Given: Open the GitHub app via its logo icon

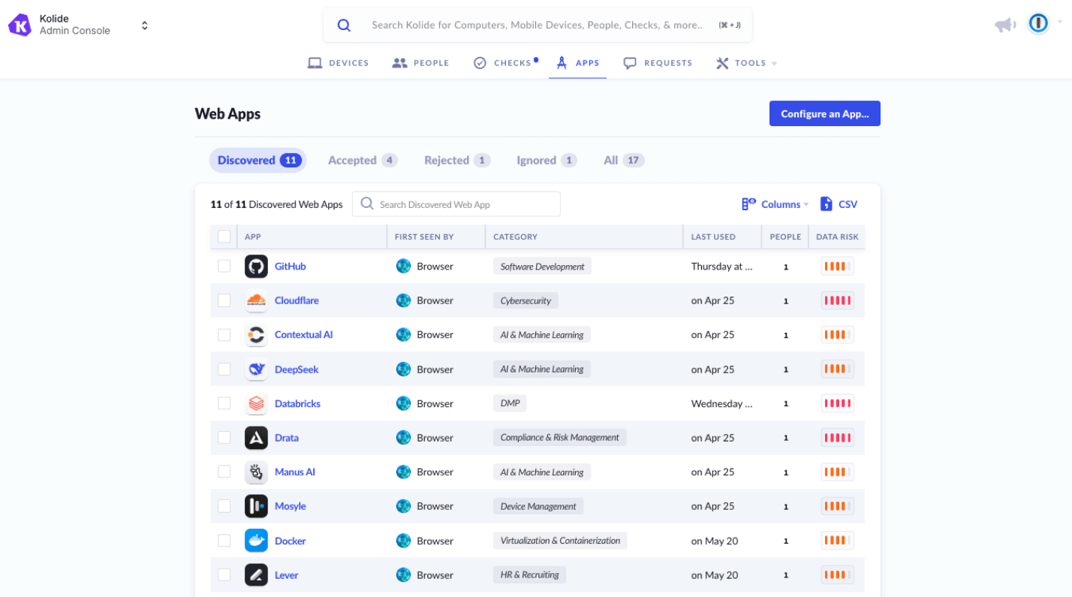Looking at the screenshot, I should 256,266.
